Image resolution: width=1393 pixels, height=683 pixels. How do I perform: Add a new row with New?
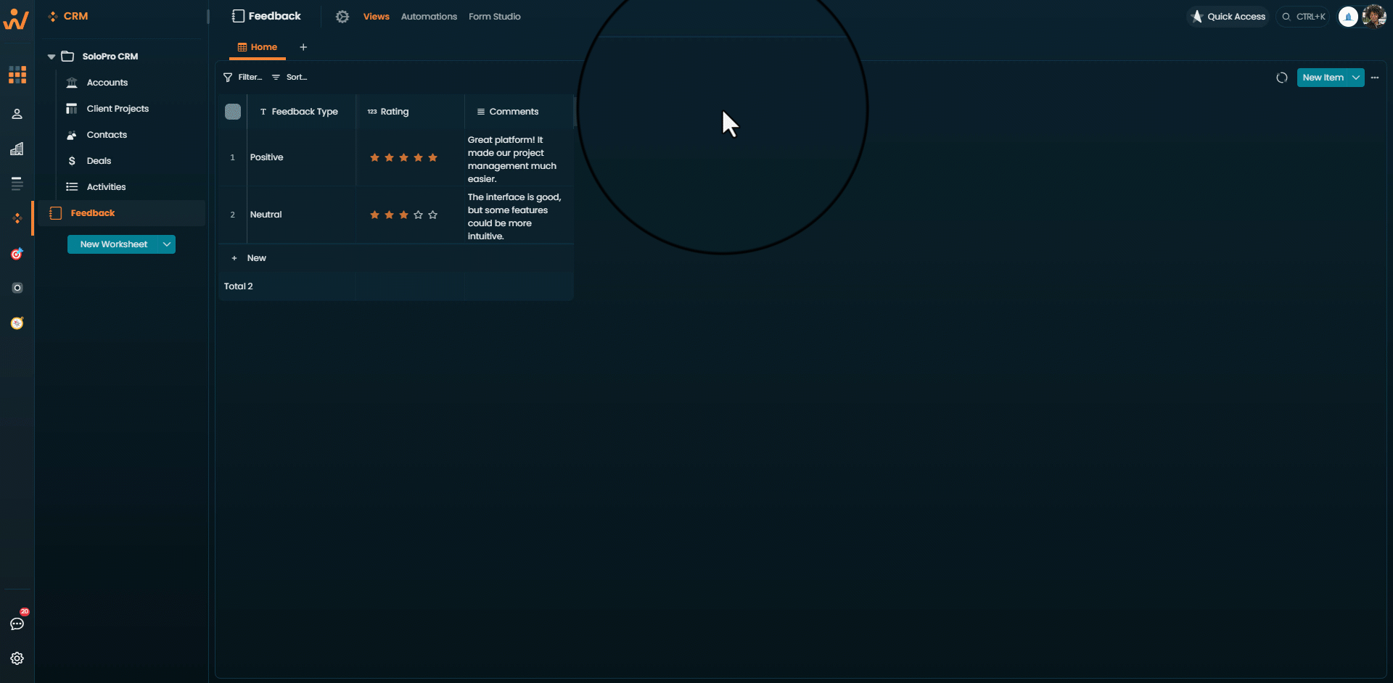tap(249, 258)
